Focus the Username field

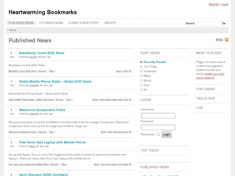158,116
